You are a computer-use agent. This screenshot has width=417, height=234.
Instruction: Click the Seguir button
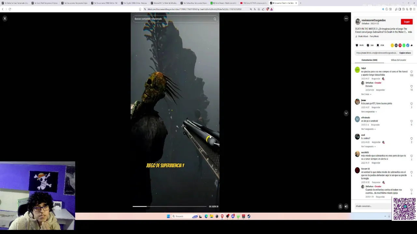pyautogui.click(x=407, y=22)
